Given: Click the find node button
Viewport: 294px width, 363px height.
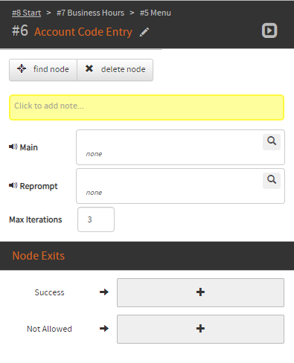Looking at the screenshot, I should pos(43,70).
